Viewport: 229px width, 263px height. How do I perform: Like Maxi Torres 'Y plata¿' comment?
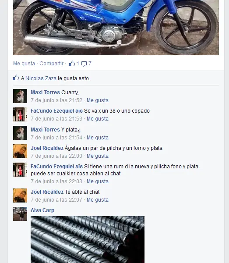98,138
